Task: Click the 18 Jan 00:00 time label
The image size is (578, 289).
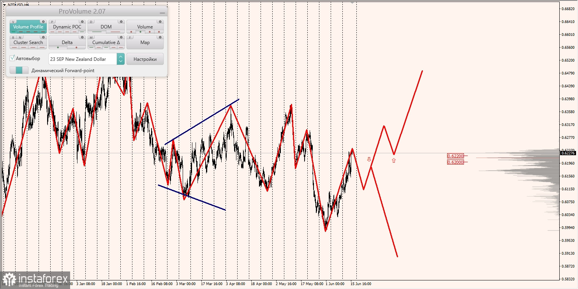Action: click(x=111, y=284)
